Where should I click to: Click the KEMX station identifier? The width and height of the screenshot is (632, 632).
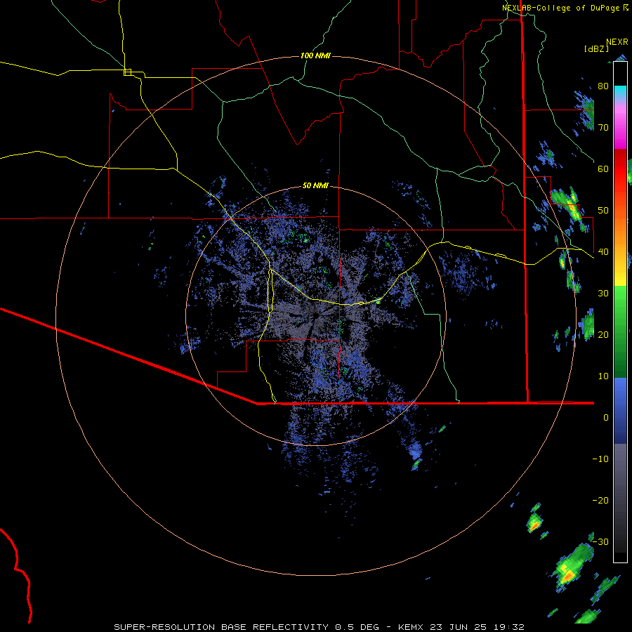pos(412,627)
